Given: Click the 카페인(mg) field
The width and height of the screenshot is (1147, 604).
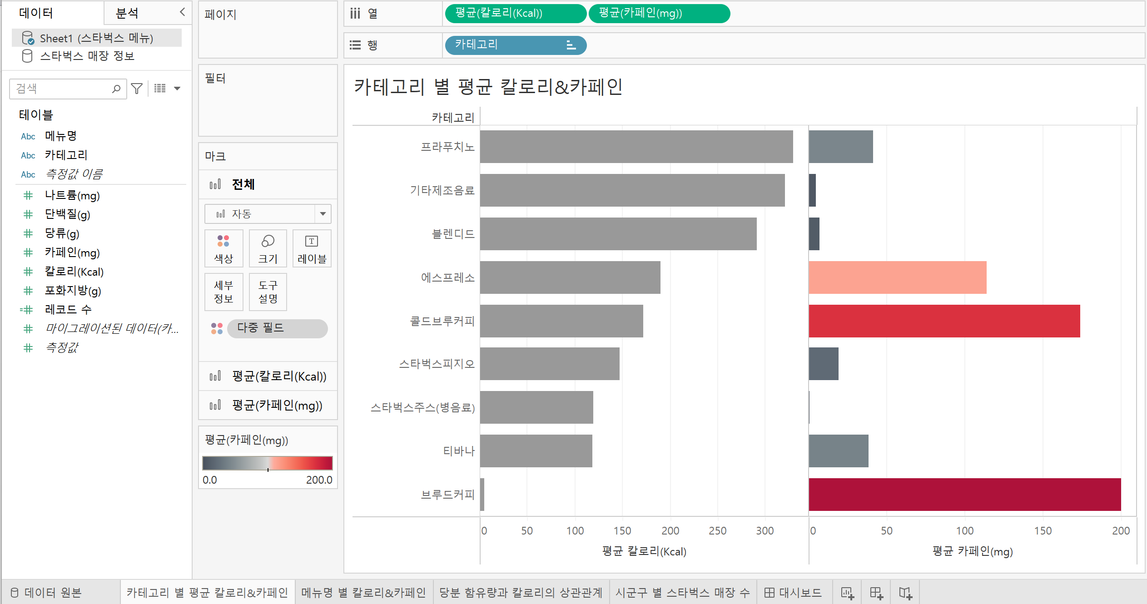Looking at the screenshot, I should 72,252.
